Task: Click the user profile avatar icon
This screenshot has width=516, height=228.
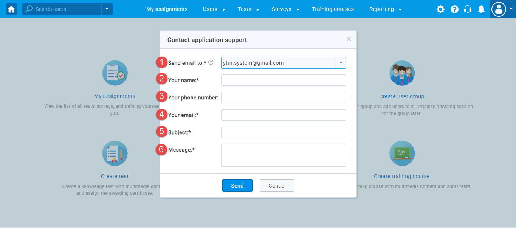Action: pos(499,9)
